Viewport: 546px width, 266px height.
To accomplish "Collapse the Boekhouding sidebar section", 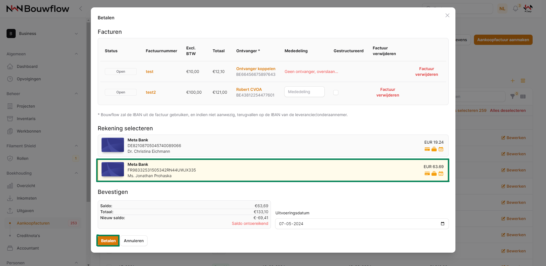I will click(76, 173).
